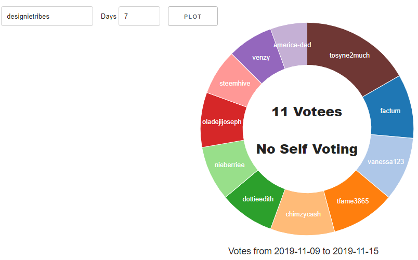Click the end date 2019-11-15 in caption
The image size is (418, 260).
point(356,251)
